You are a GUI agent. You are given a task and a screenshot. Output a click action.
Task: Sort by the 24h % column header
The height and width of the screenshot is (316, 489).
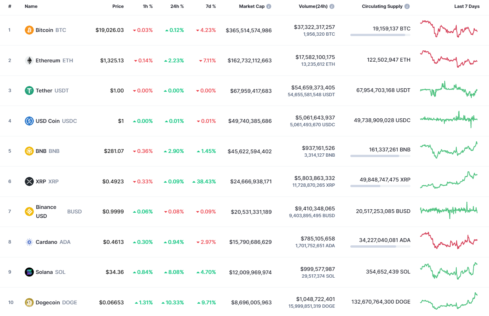coord(177,6)
